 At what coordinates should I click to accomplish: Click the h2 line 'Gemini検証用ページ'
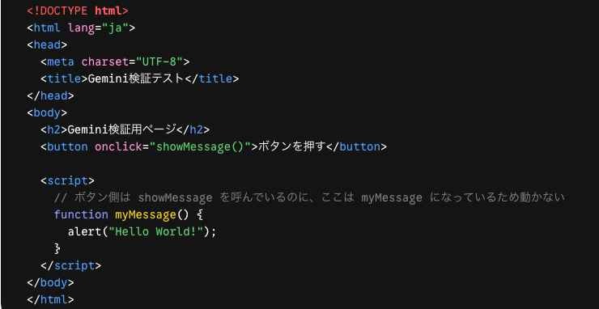125,129
